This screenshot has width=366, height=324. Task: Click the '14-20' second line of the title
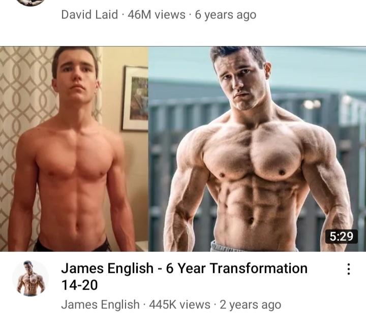[x=79, y=285]
